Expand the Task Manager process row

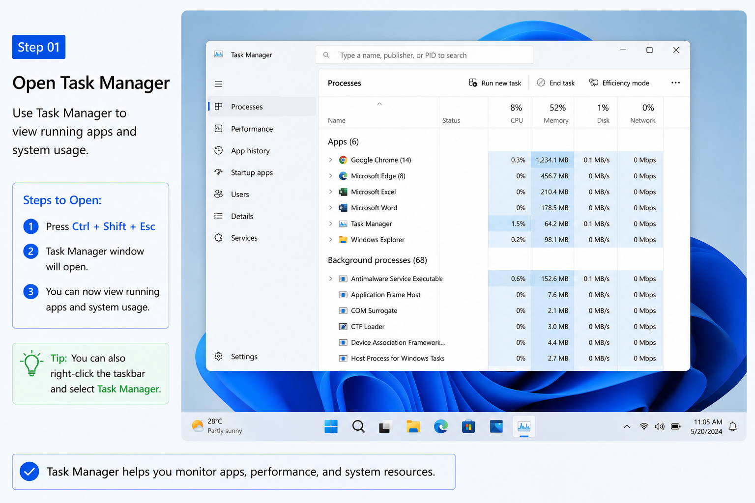point(330,224)
